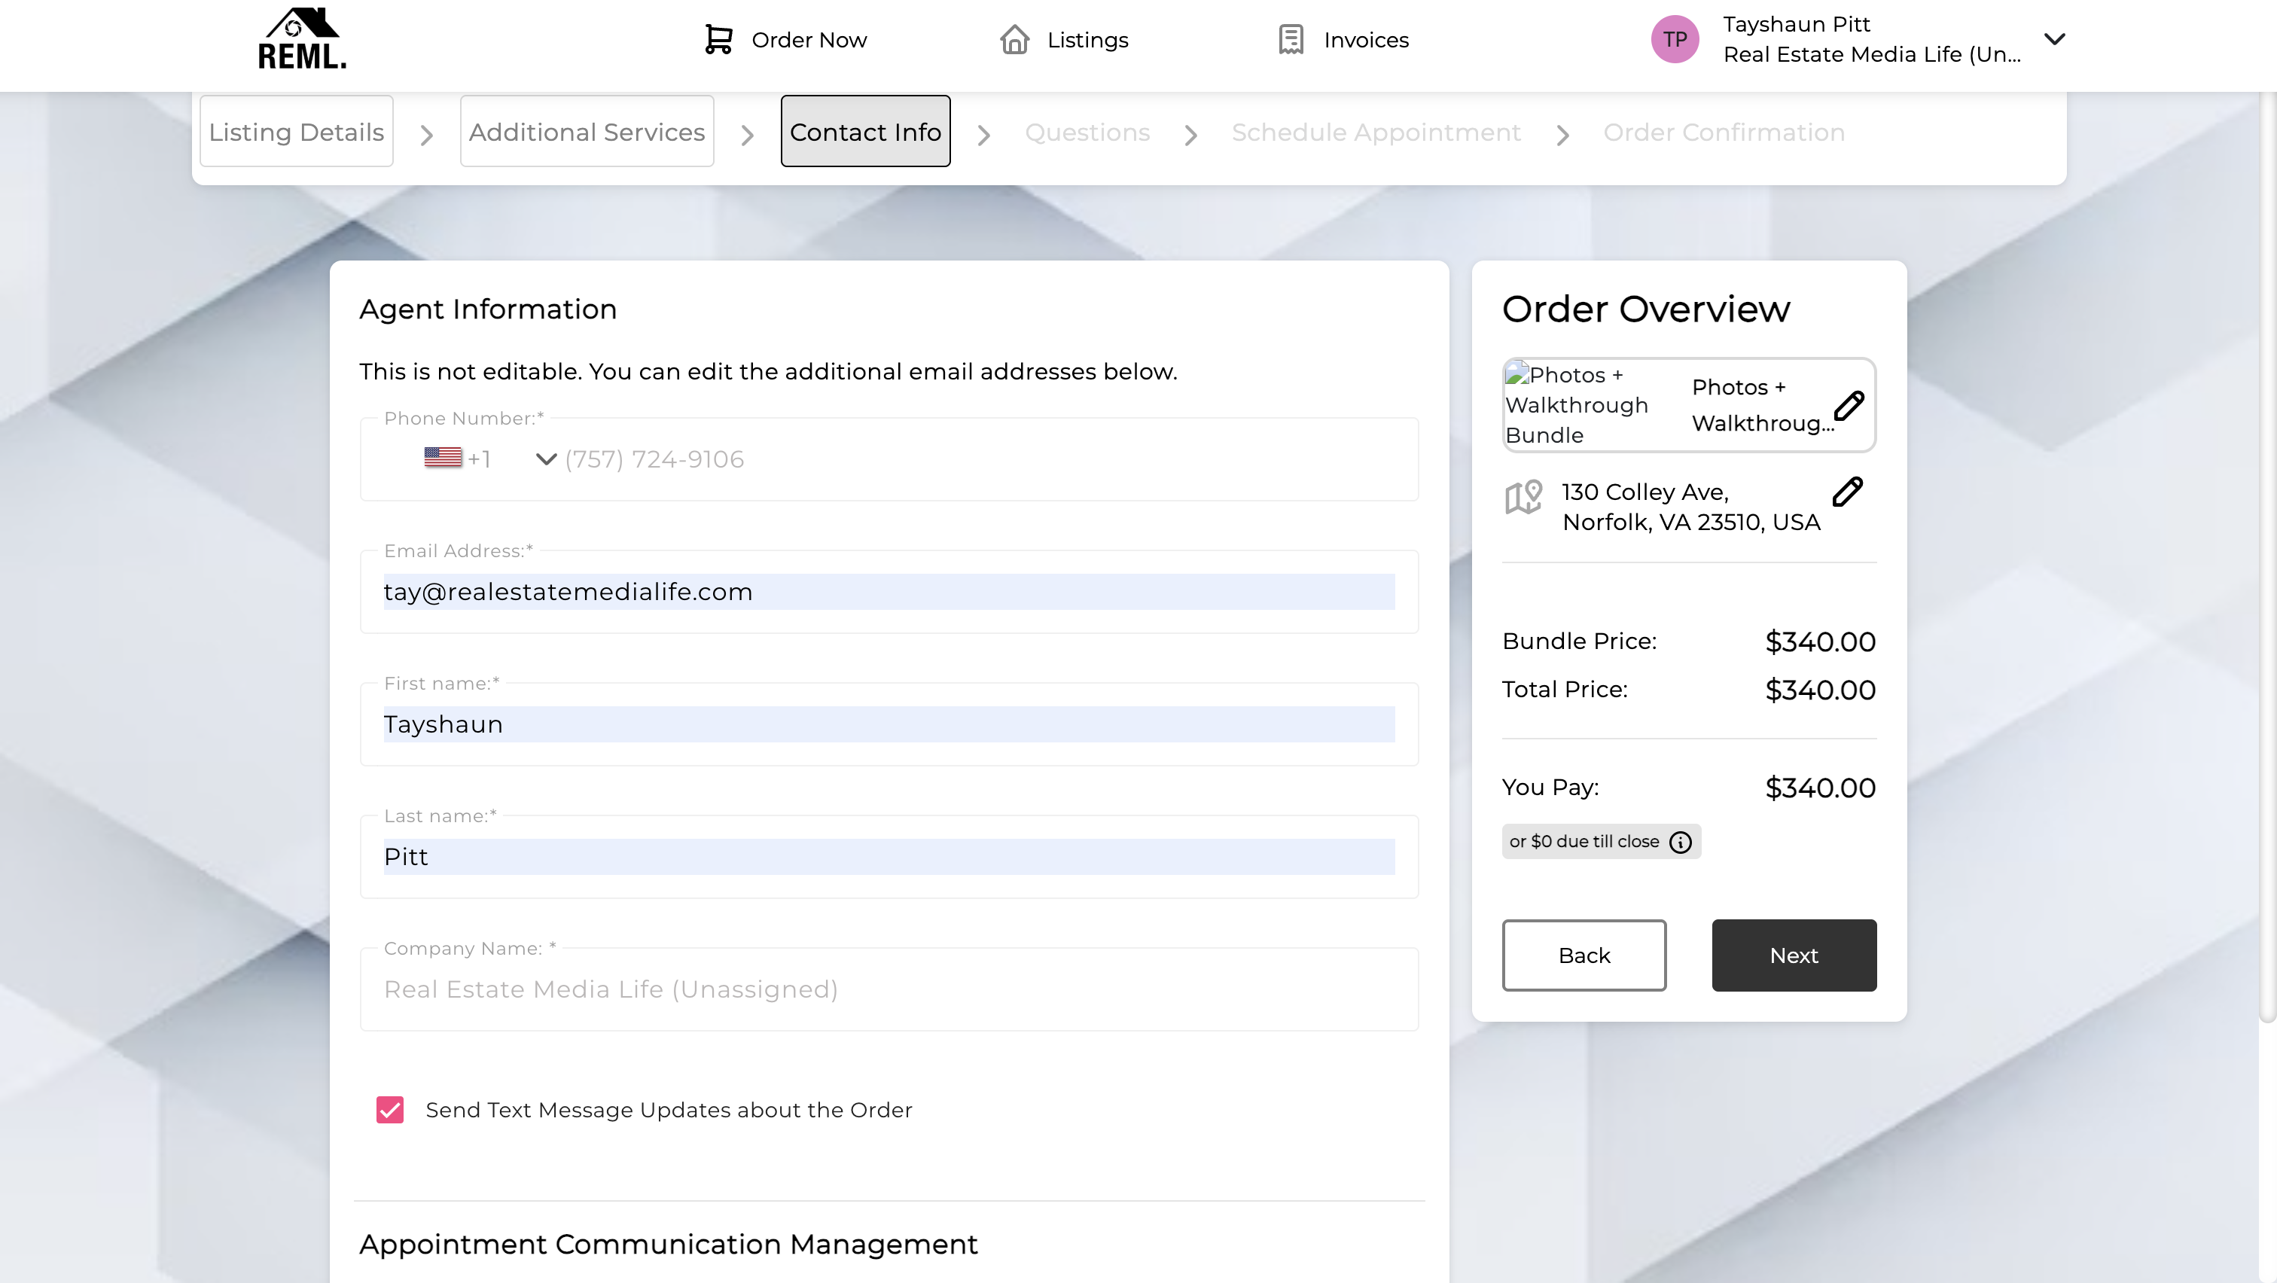Click the Invoices receipt icon
Viewport: 2277px width, 1283px height.
pos(1291,40)
